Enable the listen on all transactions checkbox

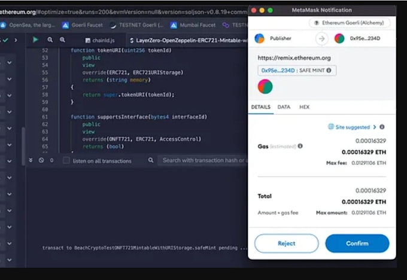tap(66, 160)
